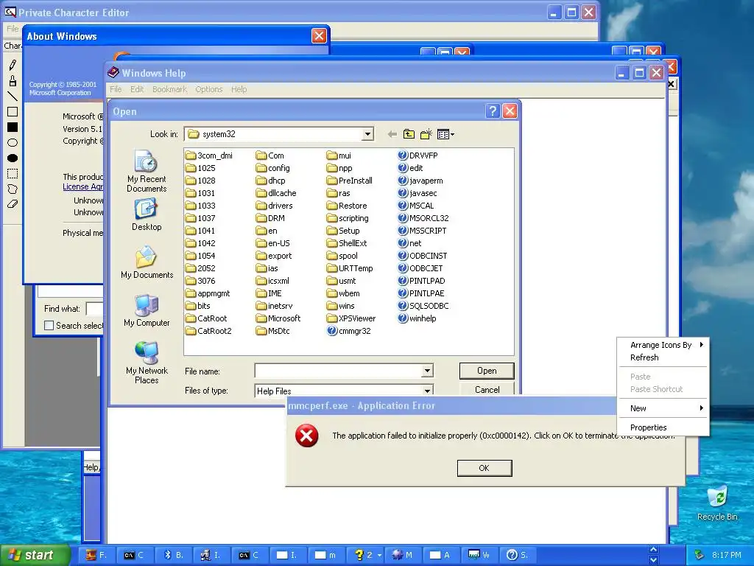Select the wbem folder

click(343, 293)
